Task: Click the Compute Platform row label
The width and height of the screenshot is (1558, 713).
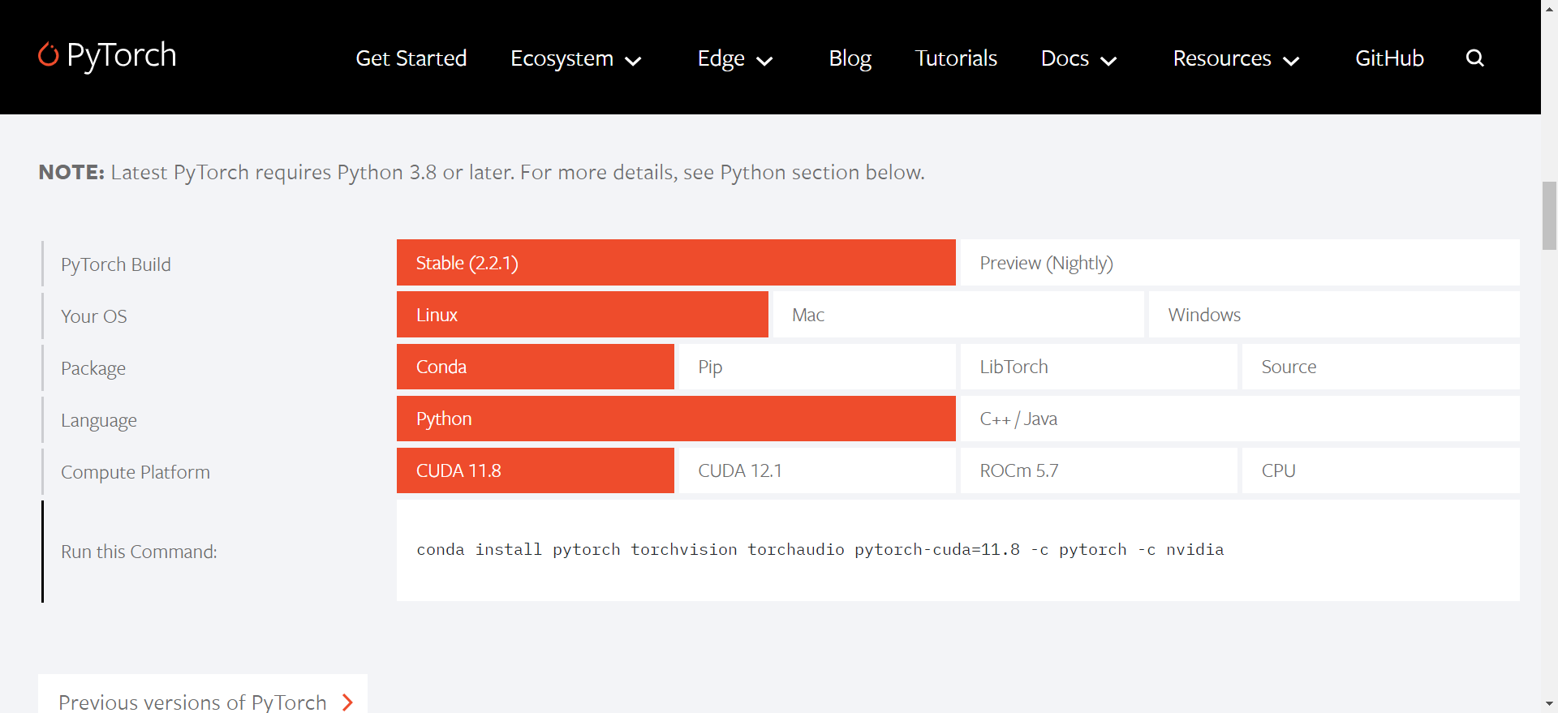Action: pyautogui.click(x=136, y=472)
